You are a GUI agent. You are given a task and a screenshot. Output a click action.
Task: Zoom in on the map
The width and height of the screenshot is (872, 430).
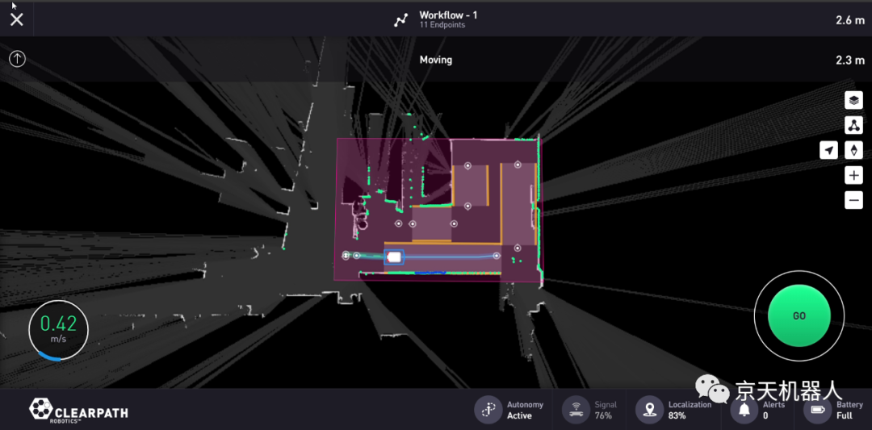(853, 175)
